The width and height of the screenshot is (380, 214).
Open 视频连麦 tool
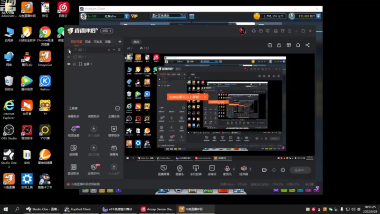[x=74, y=131]
